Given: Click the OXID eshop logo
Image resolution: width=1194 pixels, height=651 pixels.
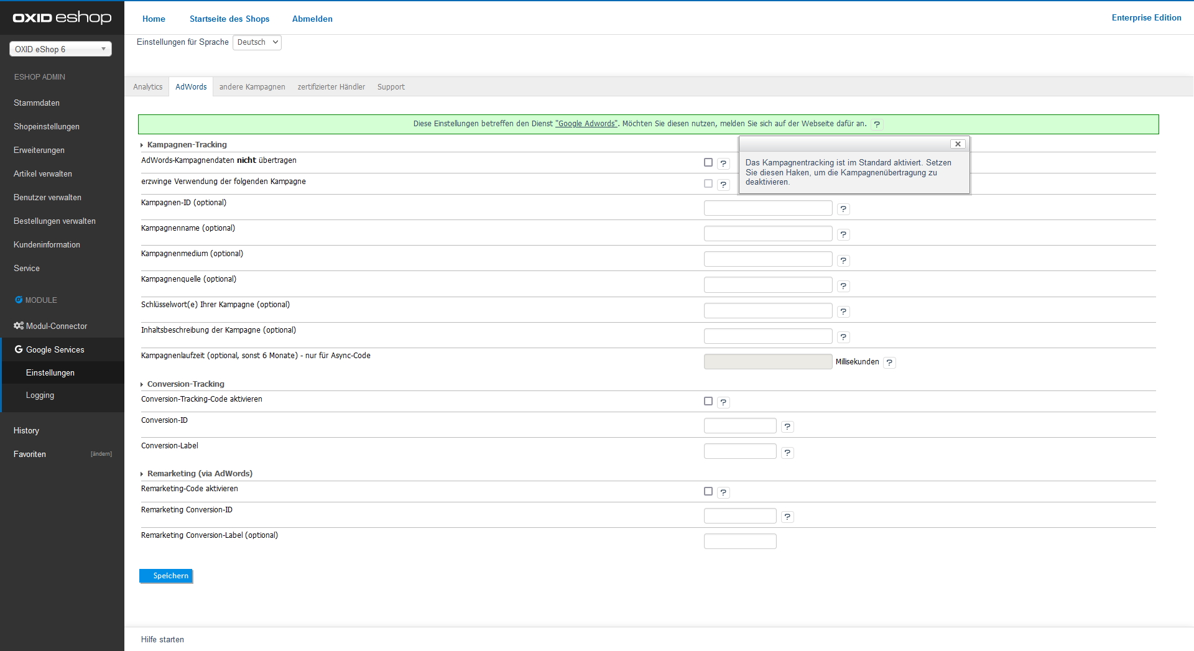Looking at the screenshot, I should click(x=62, y=17).
